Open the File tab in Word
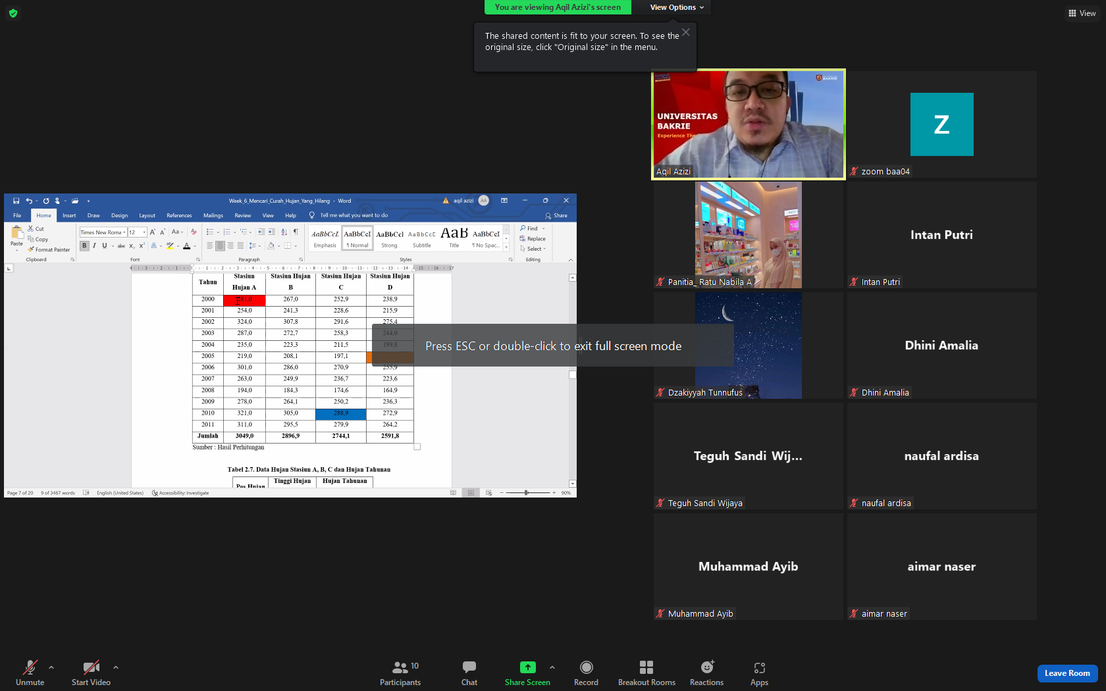 pos(17,216)
